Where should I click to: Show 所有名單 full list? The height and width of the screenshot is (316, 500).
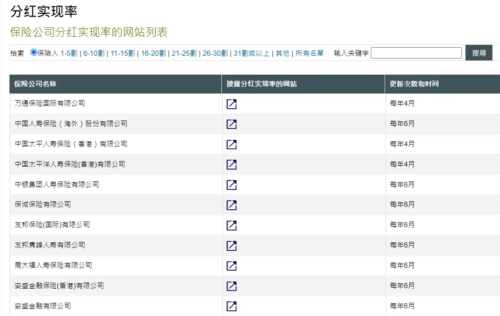click(x=309, y=53)
